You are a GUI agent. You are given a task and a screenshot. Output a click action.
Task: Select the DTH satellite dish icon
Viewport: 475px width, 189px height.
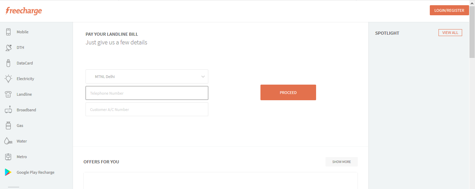coord(8,48)
